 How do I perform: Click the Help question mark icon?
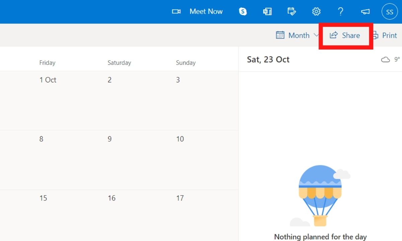point(340,12)
